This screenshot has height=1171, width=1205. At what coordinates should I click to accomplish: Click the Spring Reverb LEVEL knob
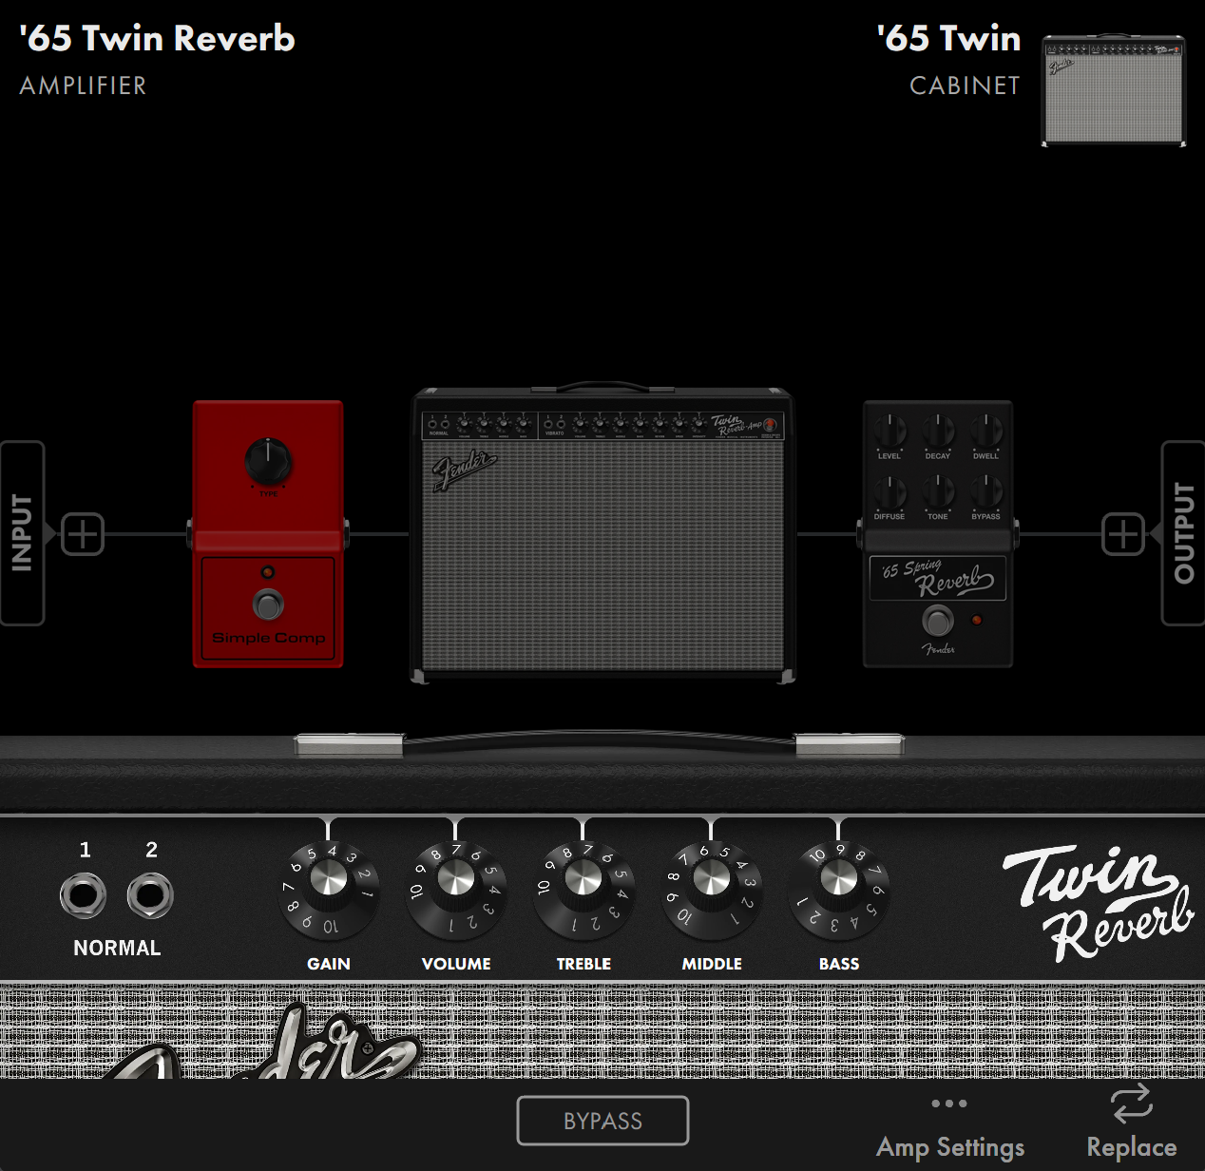[889, 432]
